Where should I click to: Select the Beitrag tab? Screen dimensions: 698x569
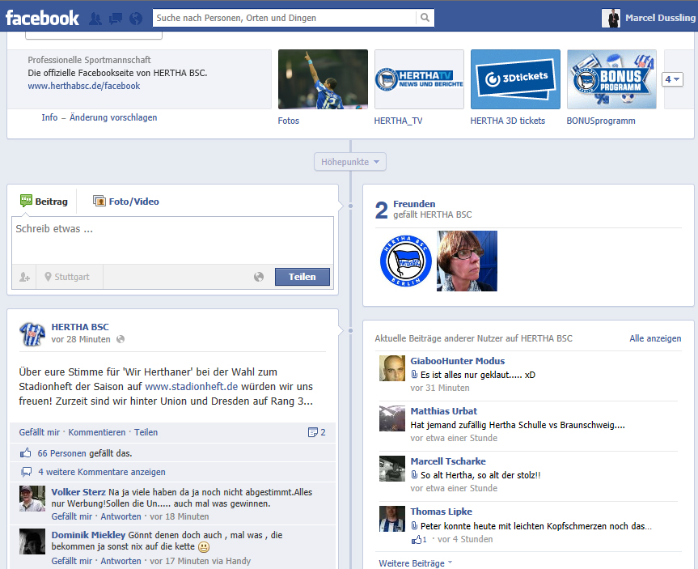[44, 202]
